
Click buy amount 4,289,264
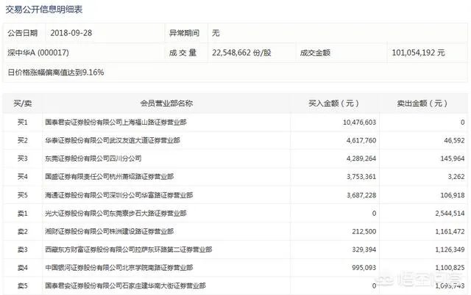click(361, 159)
